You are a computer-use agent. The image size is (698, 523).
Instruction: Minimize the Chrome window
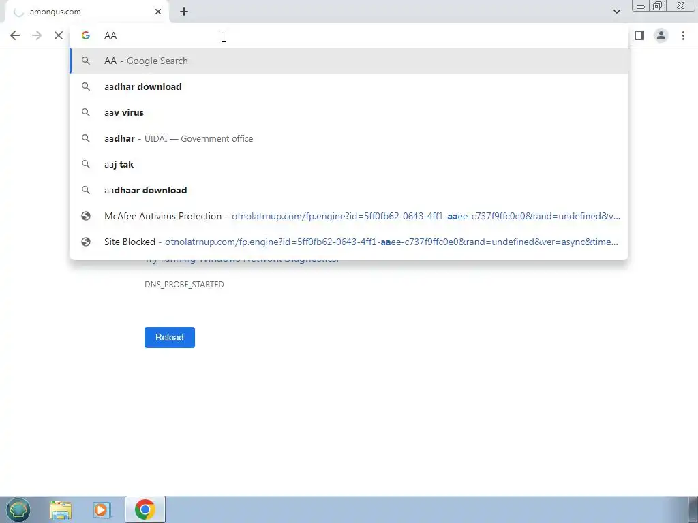pos(641,6)
